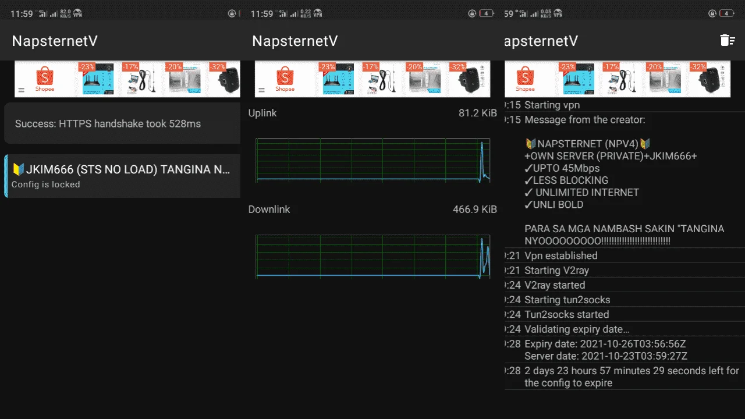The image size is (745, 419).
Task: Click the 466.9 KiB downlink value
Action: [475, 210]
